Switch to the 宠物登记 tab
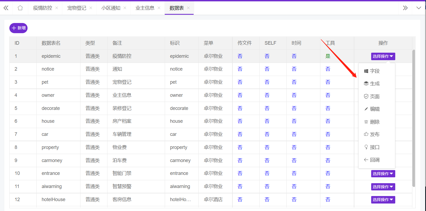426x211 pixels. 77,8
